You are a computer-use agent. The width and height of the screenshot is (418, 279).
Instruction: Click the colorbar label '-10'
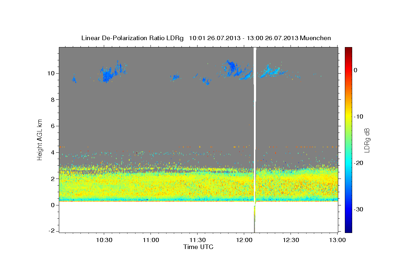[359, 116]
